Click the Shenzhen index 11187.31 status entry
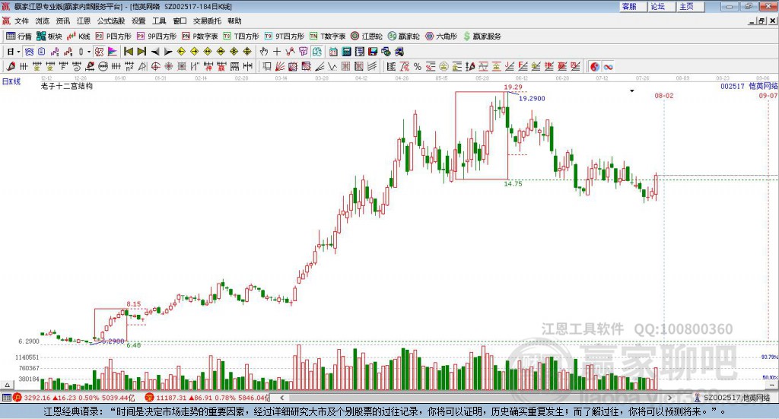This screenshot has height=419, width=779. pyautogui.click(x=207, y=398)
